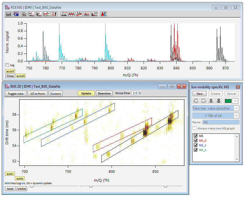
Task: Expand the Take max. value dropdown
Action: (237, 108)
